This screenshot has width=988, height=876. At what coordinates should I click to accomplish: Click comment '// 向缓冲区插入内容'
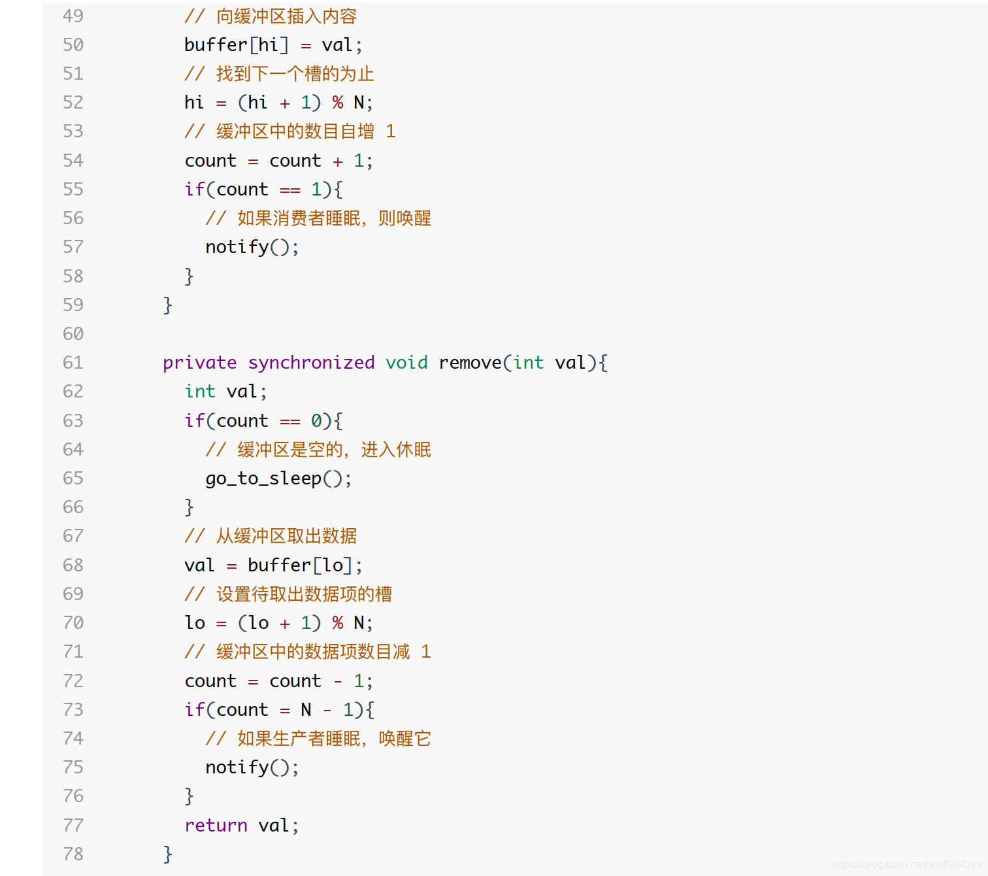click(271, 16)
